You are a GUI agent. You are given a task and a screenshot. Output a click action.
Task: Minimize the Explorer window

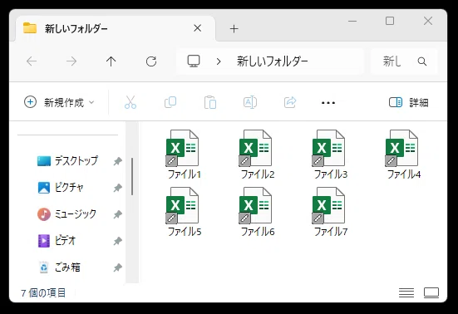click(x=352, y=21)
